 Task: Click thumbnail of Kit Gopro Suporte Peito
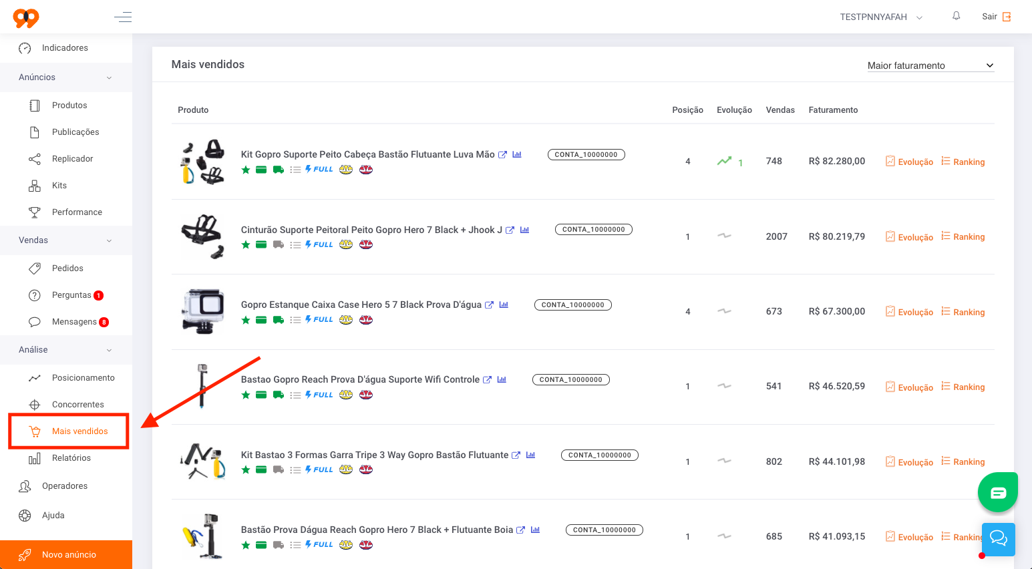click(202, 162)
